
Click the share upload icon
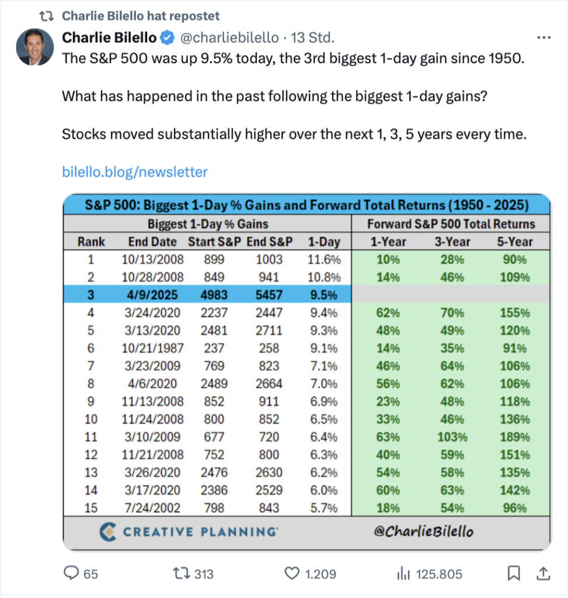(x=542, y=574)
